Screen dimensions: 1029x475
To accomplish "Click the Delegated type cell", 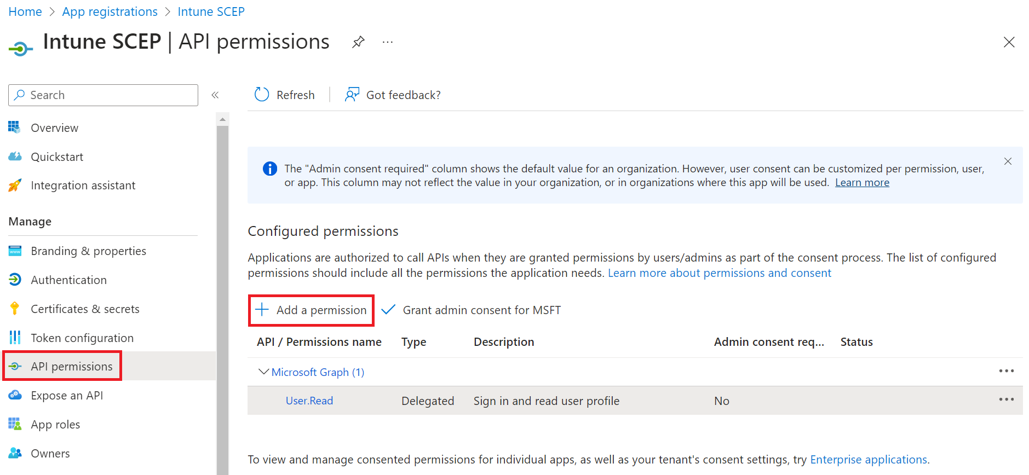I will [428, 401].
